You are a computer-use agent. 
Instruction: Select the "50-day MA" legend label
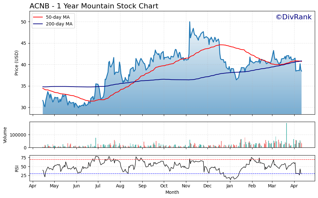58,17
